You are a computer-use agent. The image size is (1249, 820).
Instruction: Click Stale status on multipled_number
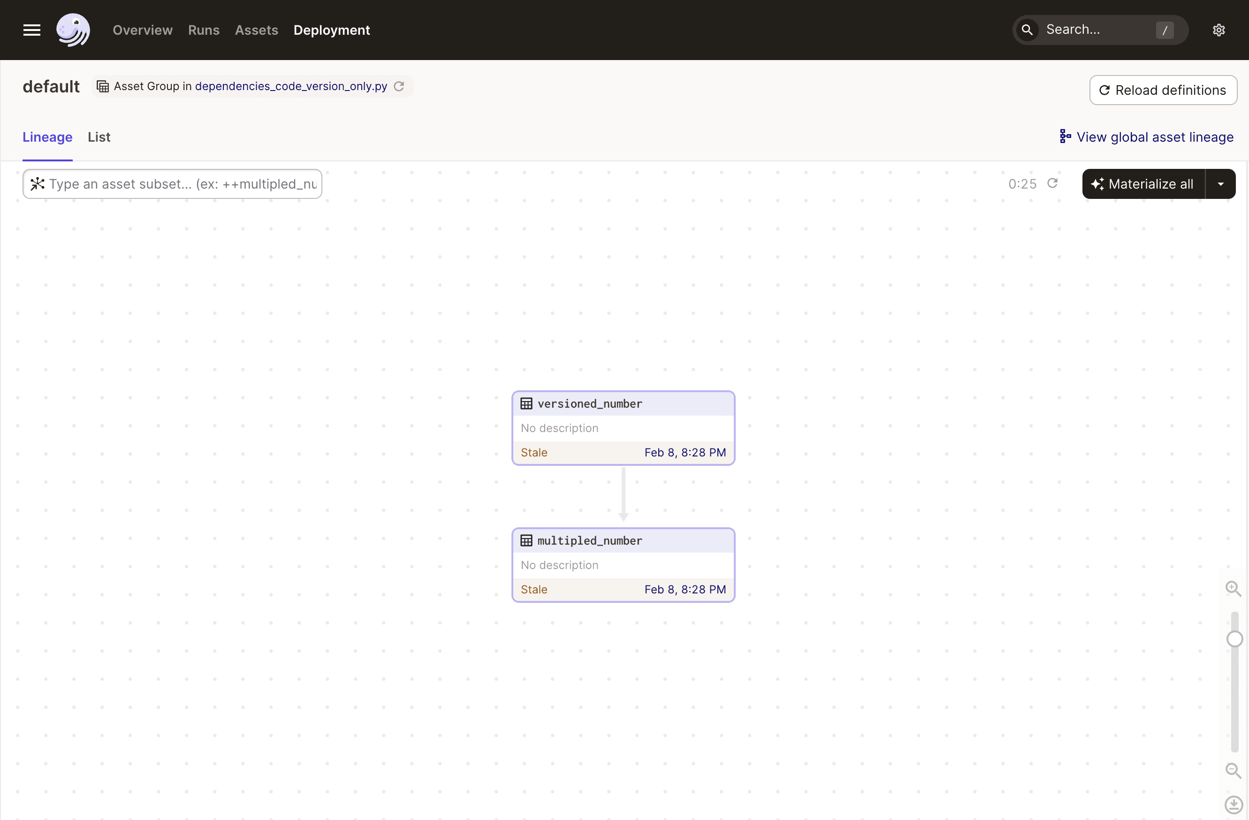point(534,589)
